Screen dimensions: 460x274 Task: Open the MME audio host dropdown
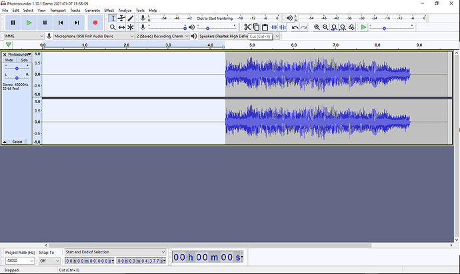pyautogui.click(x=24, y=36)
